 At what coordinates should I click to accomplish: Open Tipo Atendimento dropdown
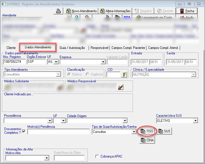click(58, 74)
